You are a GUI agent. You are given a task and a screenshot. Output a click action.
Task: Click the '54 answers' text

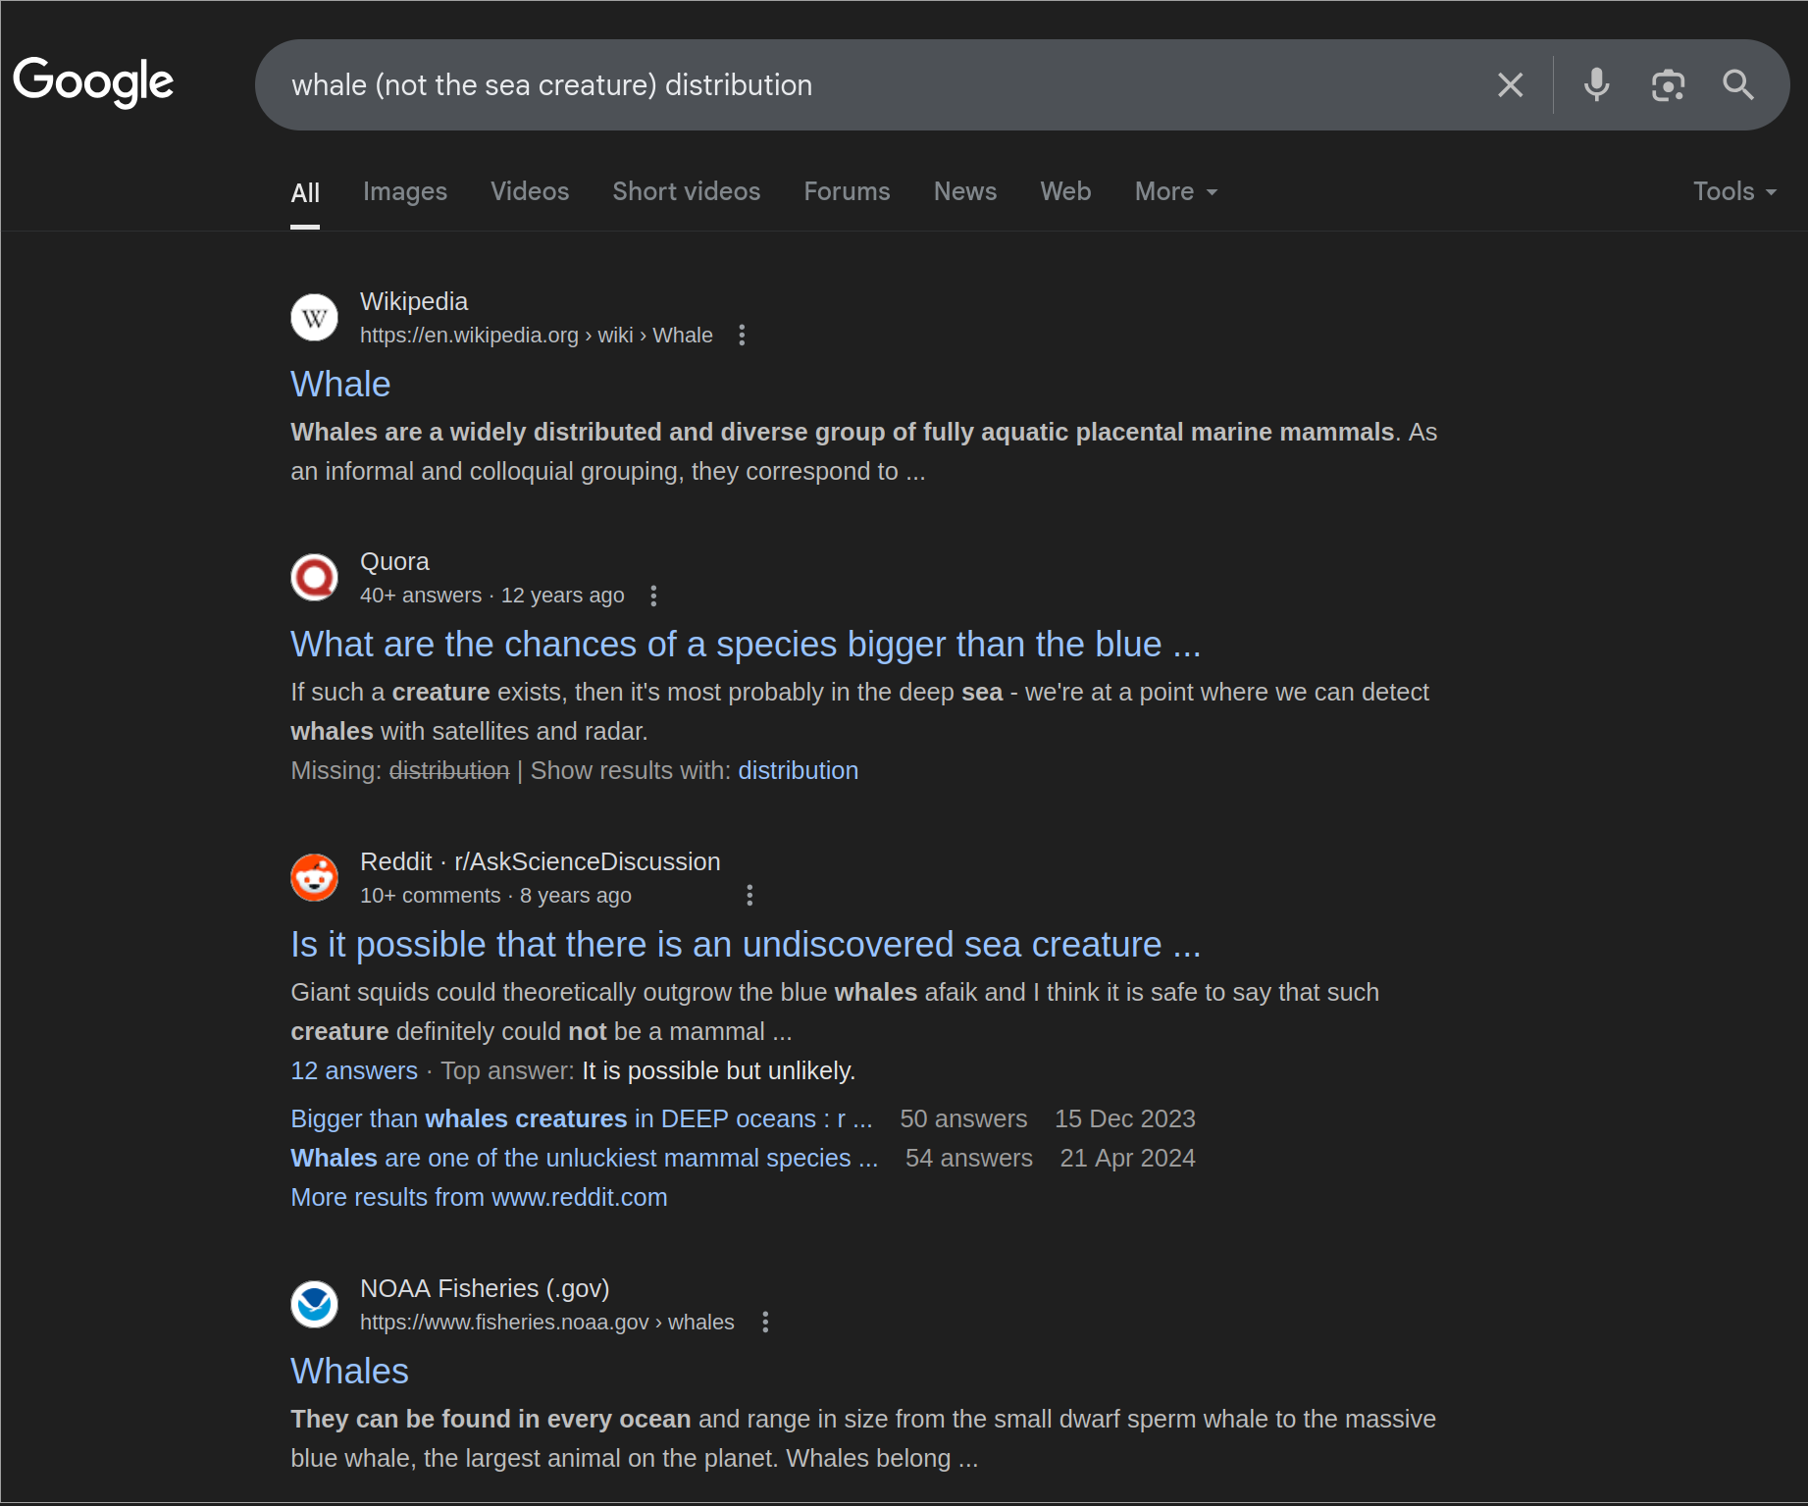click(968, 1159)
